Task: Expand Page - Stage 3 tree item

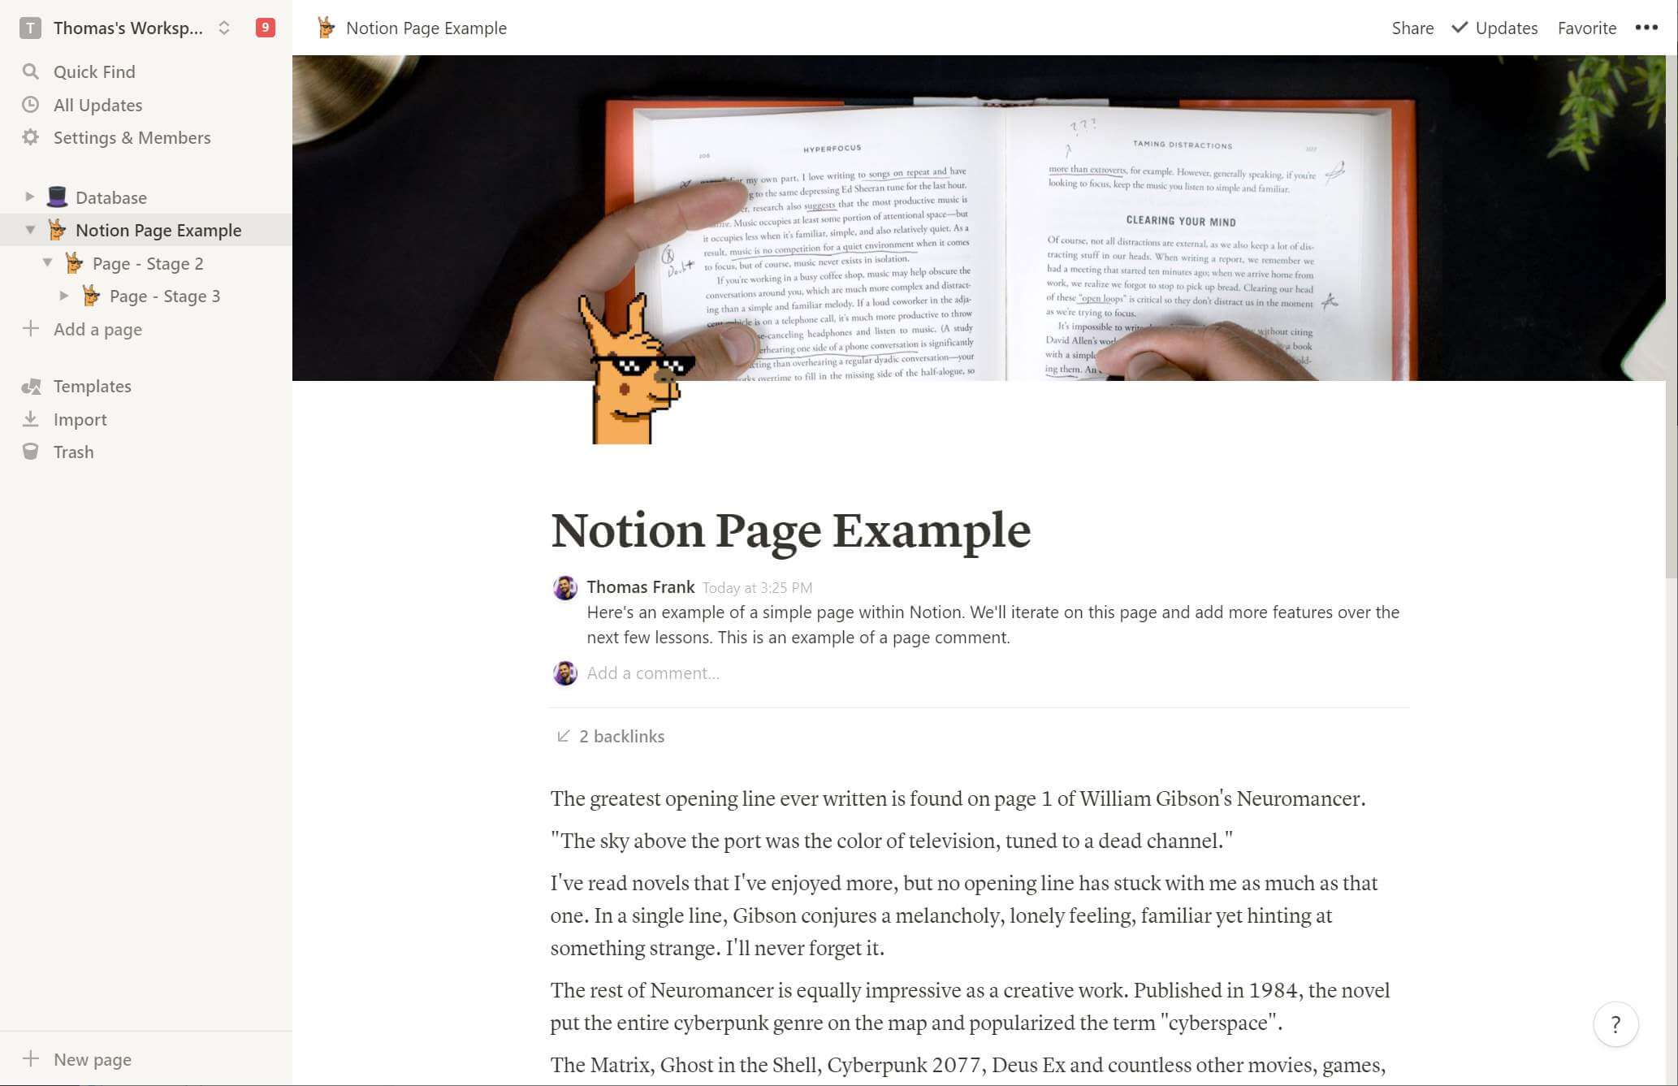Action: pyautogui.click(x=65, y=296)
